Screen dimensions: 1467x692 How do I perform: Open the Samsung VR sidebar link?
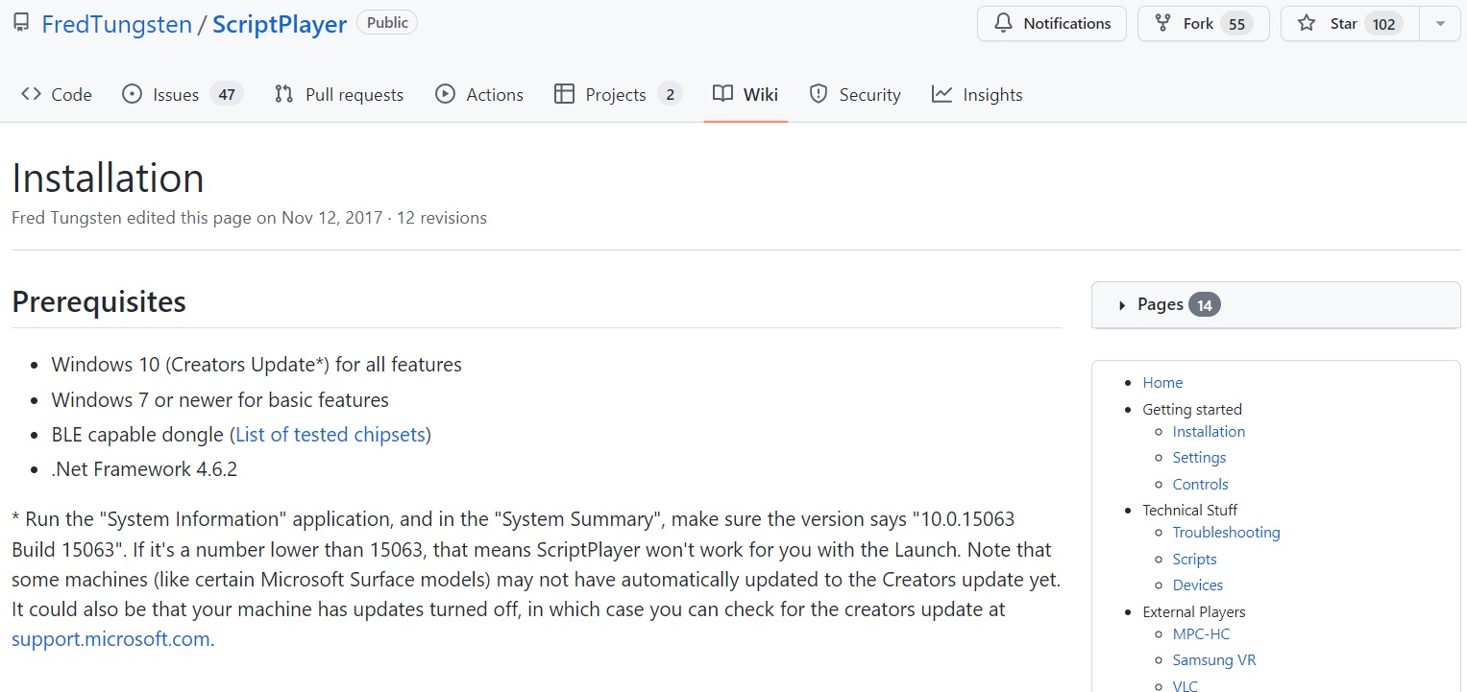click(1214, 660)
